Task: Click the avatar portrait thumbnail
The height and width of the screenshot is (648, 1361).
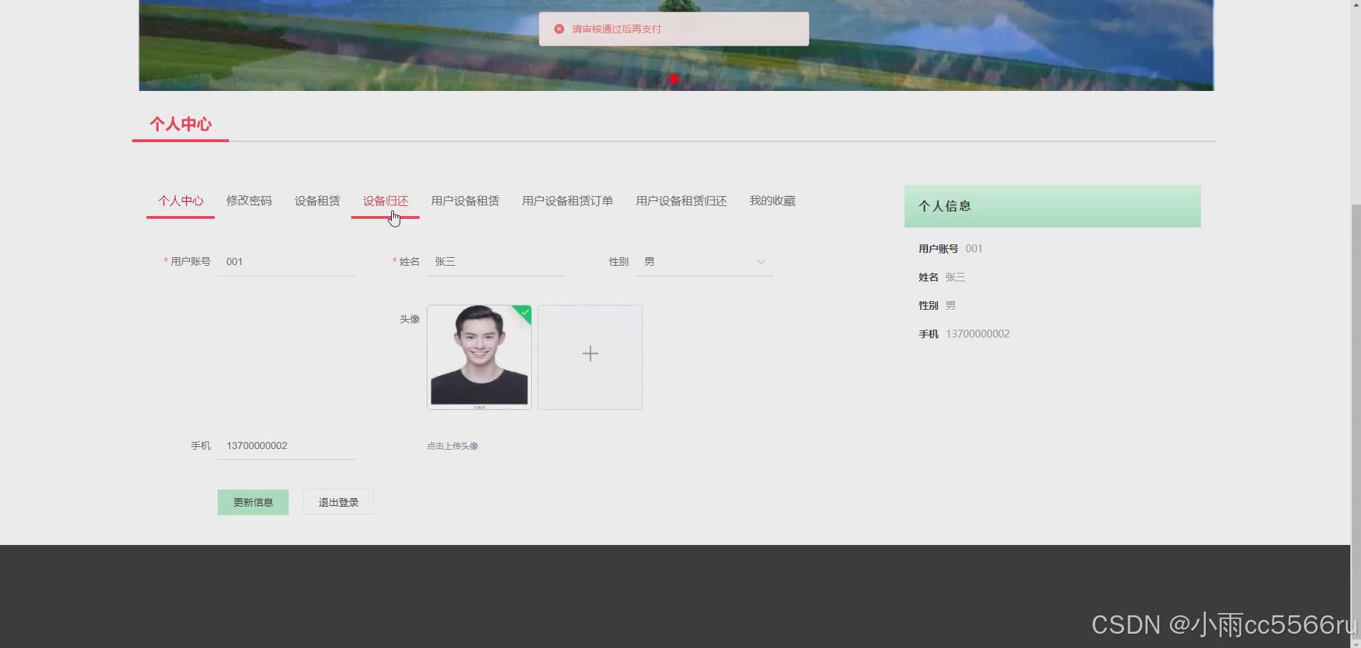Action: pos(478,357)
